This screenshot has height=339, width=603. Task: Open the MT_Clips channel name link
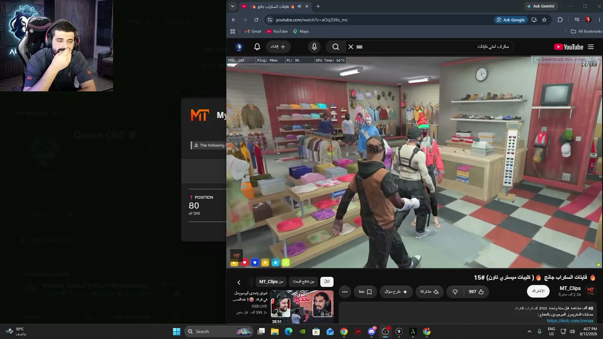point(570,288)
